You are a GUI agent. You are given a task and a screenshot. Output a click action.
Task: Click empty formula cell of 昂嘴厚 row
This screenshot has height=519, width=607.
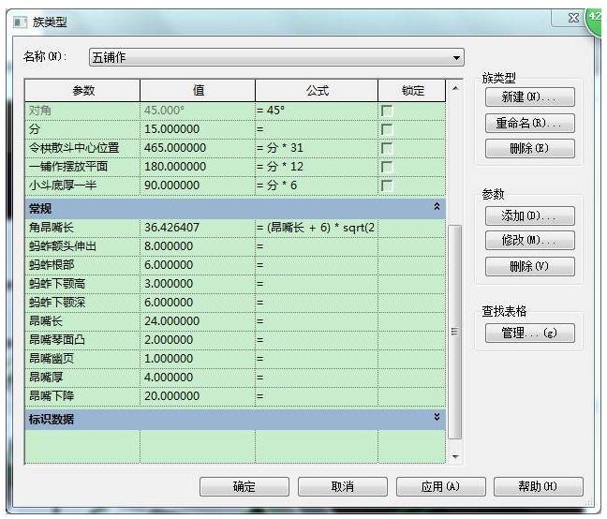point(317,378)
